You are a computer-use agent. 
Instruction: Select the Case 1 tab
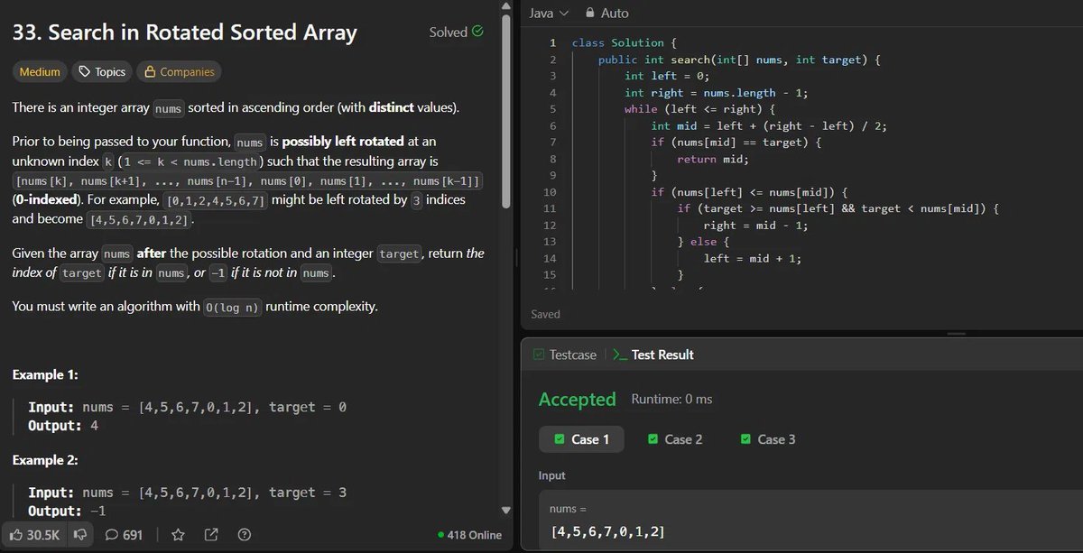point(581,439)
